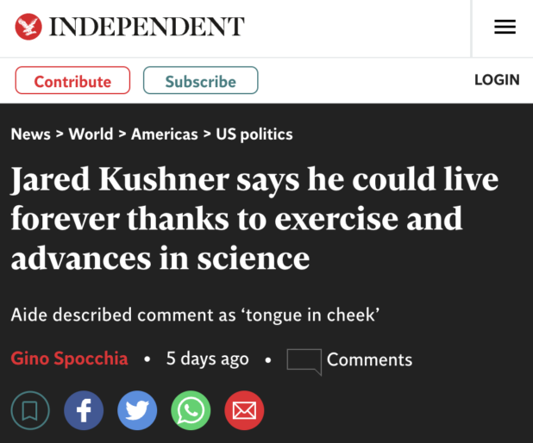533x443 pixels.
Task: Click the Independent eagle logo
Action: click(x=28, y=27)
